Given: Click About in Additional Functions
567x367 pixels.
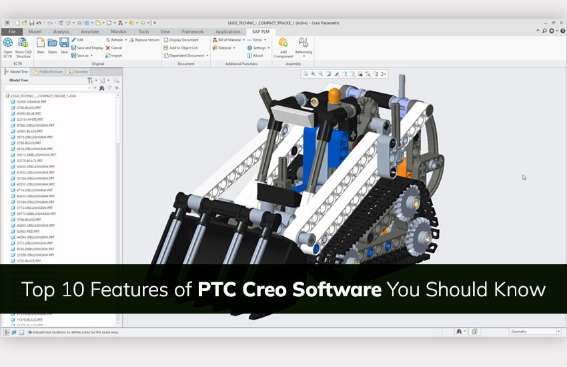Looking at the screenshot, I should pos(255,55).
